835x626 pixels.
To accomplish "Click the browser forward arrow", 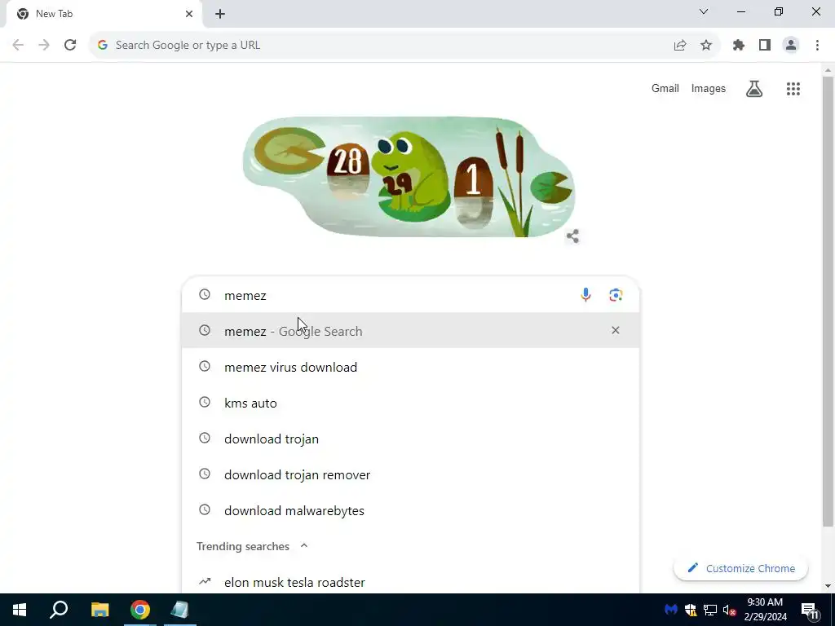I will click(44, 46).
